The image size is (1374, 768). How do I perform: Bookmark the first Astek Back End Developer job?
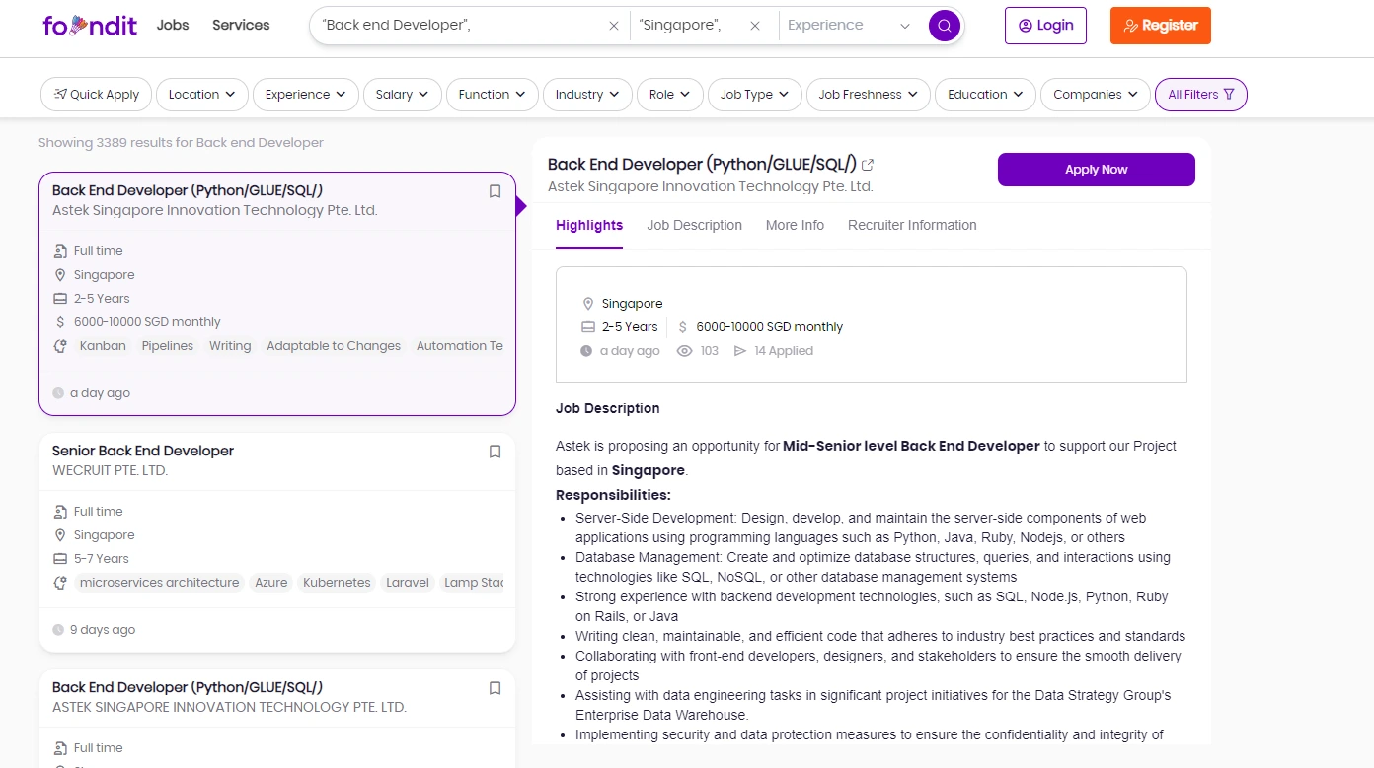pos(496,191)
